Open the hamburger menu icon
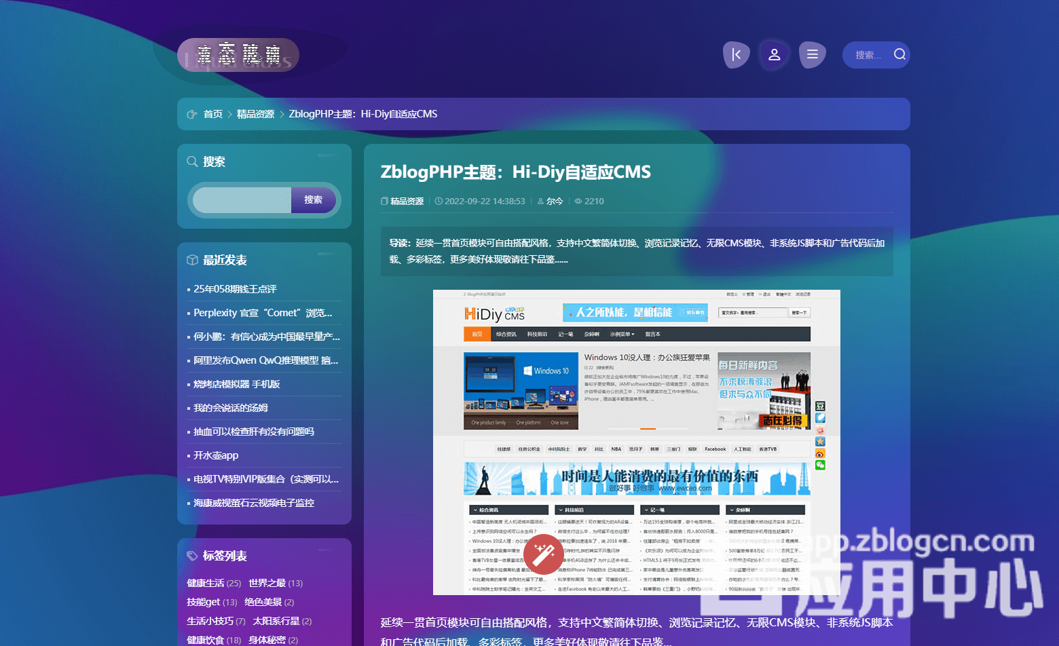The image size is (1059, 646). 812,54
